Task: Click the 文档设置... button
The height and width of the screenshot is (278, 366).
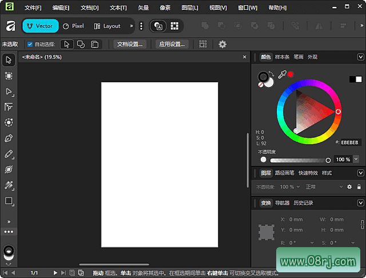Action: 130,44
